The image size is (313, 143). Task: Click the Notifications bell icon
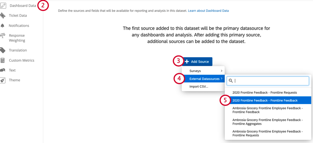coord(3,26)
